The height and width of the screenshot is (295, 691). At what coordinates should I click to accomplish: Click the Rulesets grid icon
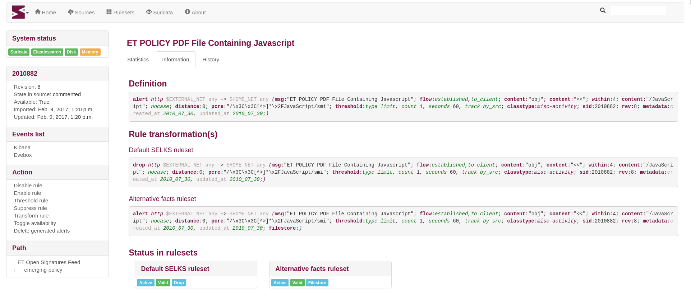point(109,12)
